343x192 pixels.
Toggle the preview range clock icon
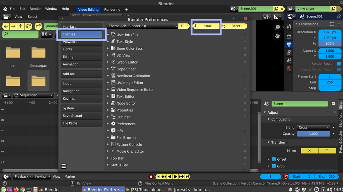point(285,177)
